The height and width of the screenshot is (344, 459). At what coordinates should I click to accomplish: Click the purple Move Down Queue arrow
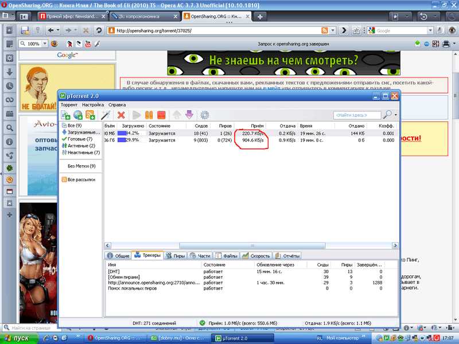point(189,115)
